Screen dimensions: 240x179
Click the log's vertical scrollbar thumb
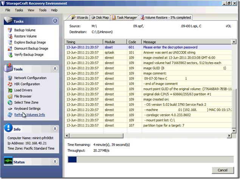[x=234, y=108]
